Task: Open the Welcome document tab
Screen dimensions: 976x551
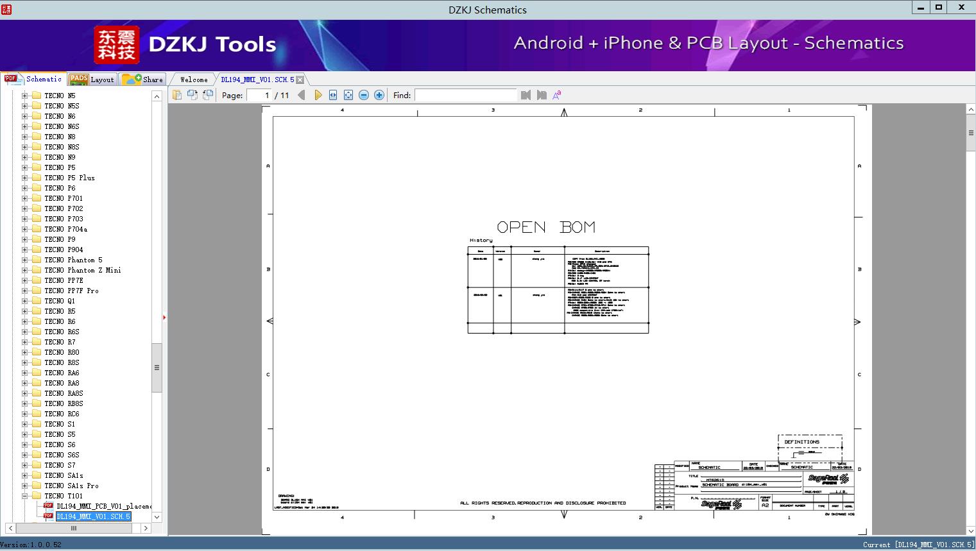Action: click(x=194, y=80)
